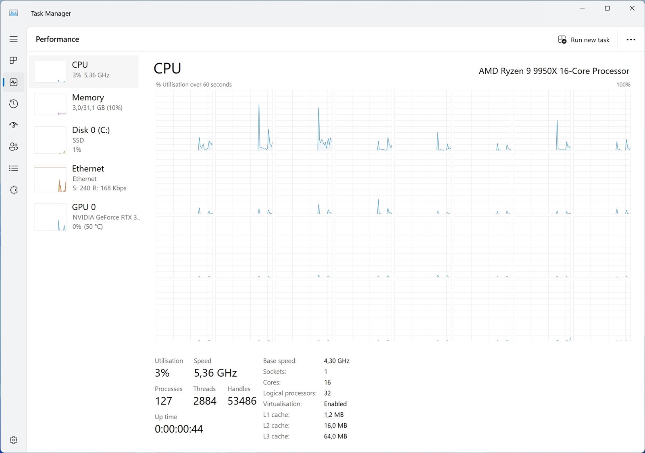Open the Services puzzle-piece icon

coord(14,190)
